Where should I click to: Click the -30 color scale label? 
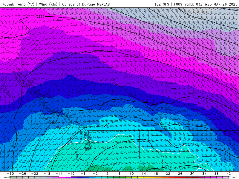click(10, 174)
